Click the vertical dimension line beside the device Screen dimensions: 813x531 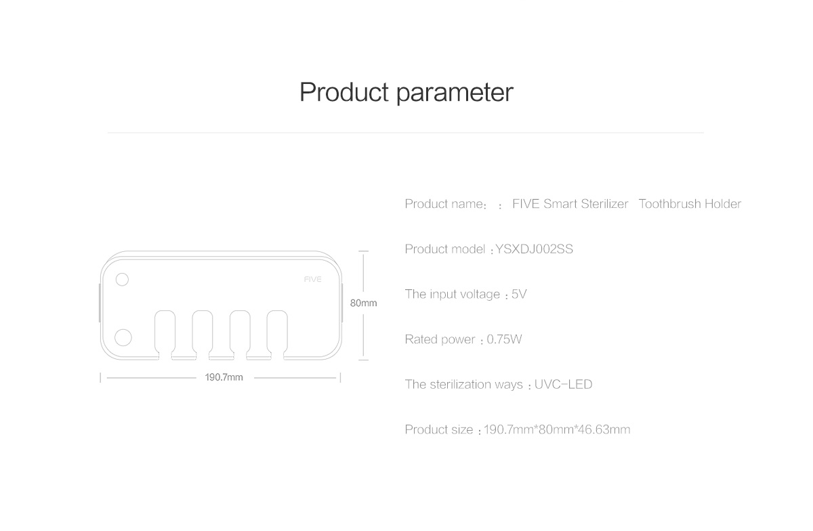(363, 305)
